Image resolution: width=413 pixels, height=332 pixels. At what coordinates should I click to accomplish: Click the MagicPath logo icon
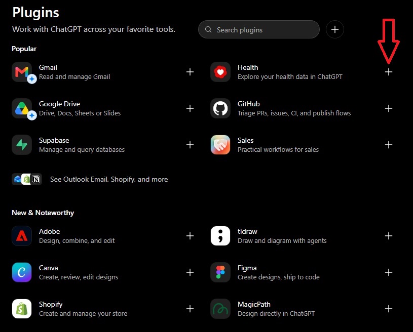(x=220, y=309)
